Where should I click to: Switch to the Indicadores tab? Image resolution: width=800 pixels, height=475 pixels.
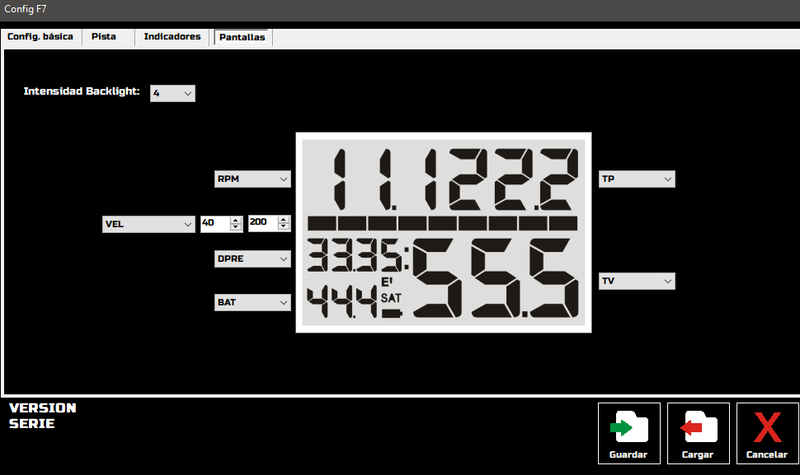(x=172, y=37)
